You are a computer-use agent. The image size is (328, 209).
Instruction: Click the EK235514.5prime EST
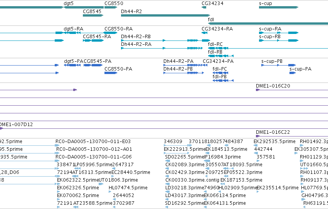tap(258, 192)
